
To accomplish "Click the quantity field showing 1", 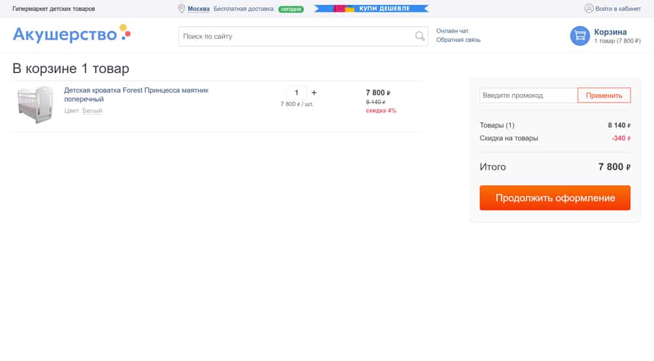I will [296, 93].
